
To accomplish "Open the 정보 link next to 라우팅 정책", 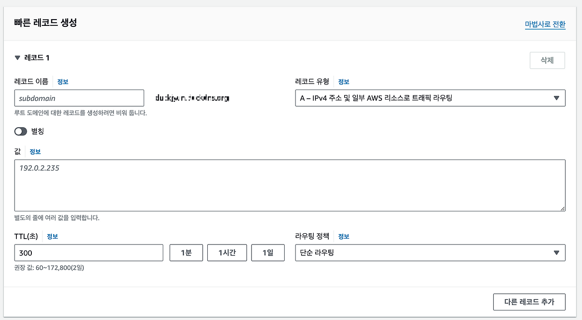I will (x=343, y=236).
